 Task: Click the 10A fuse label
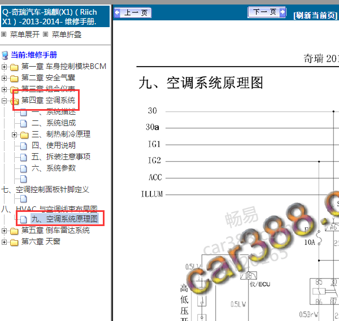point(310,242)
